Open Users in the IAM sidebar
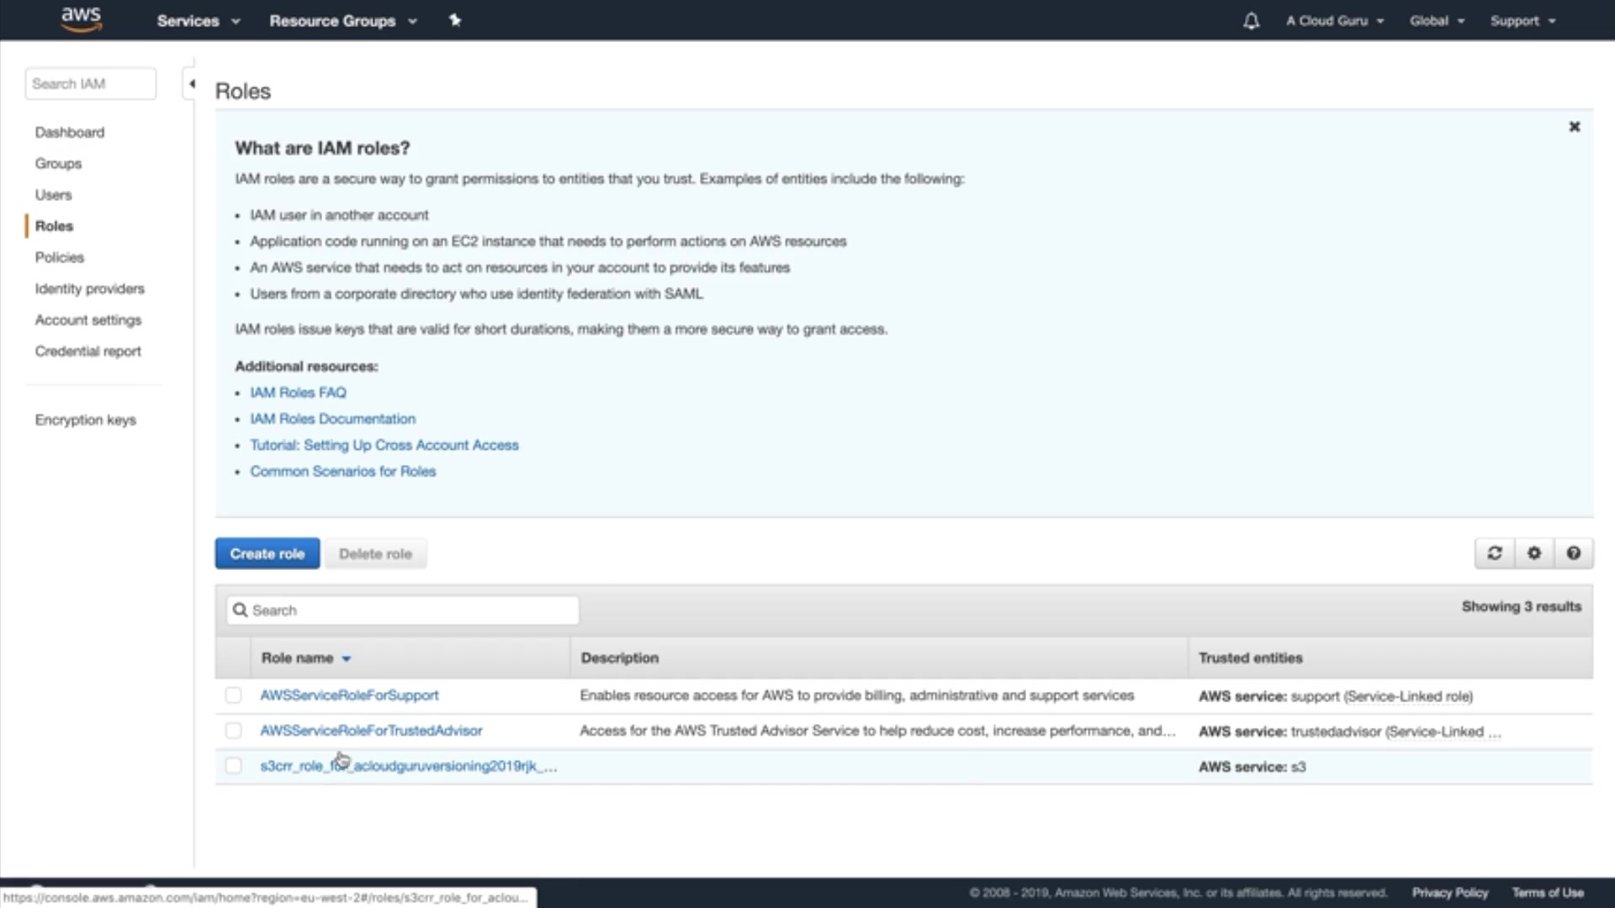 click(53, 195)
